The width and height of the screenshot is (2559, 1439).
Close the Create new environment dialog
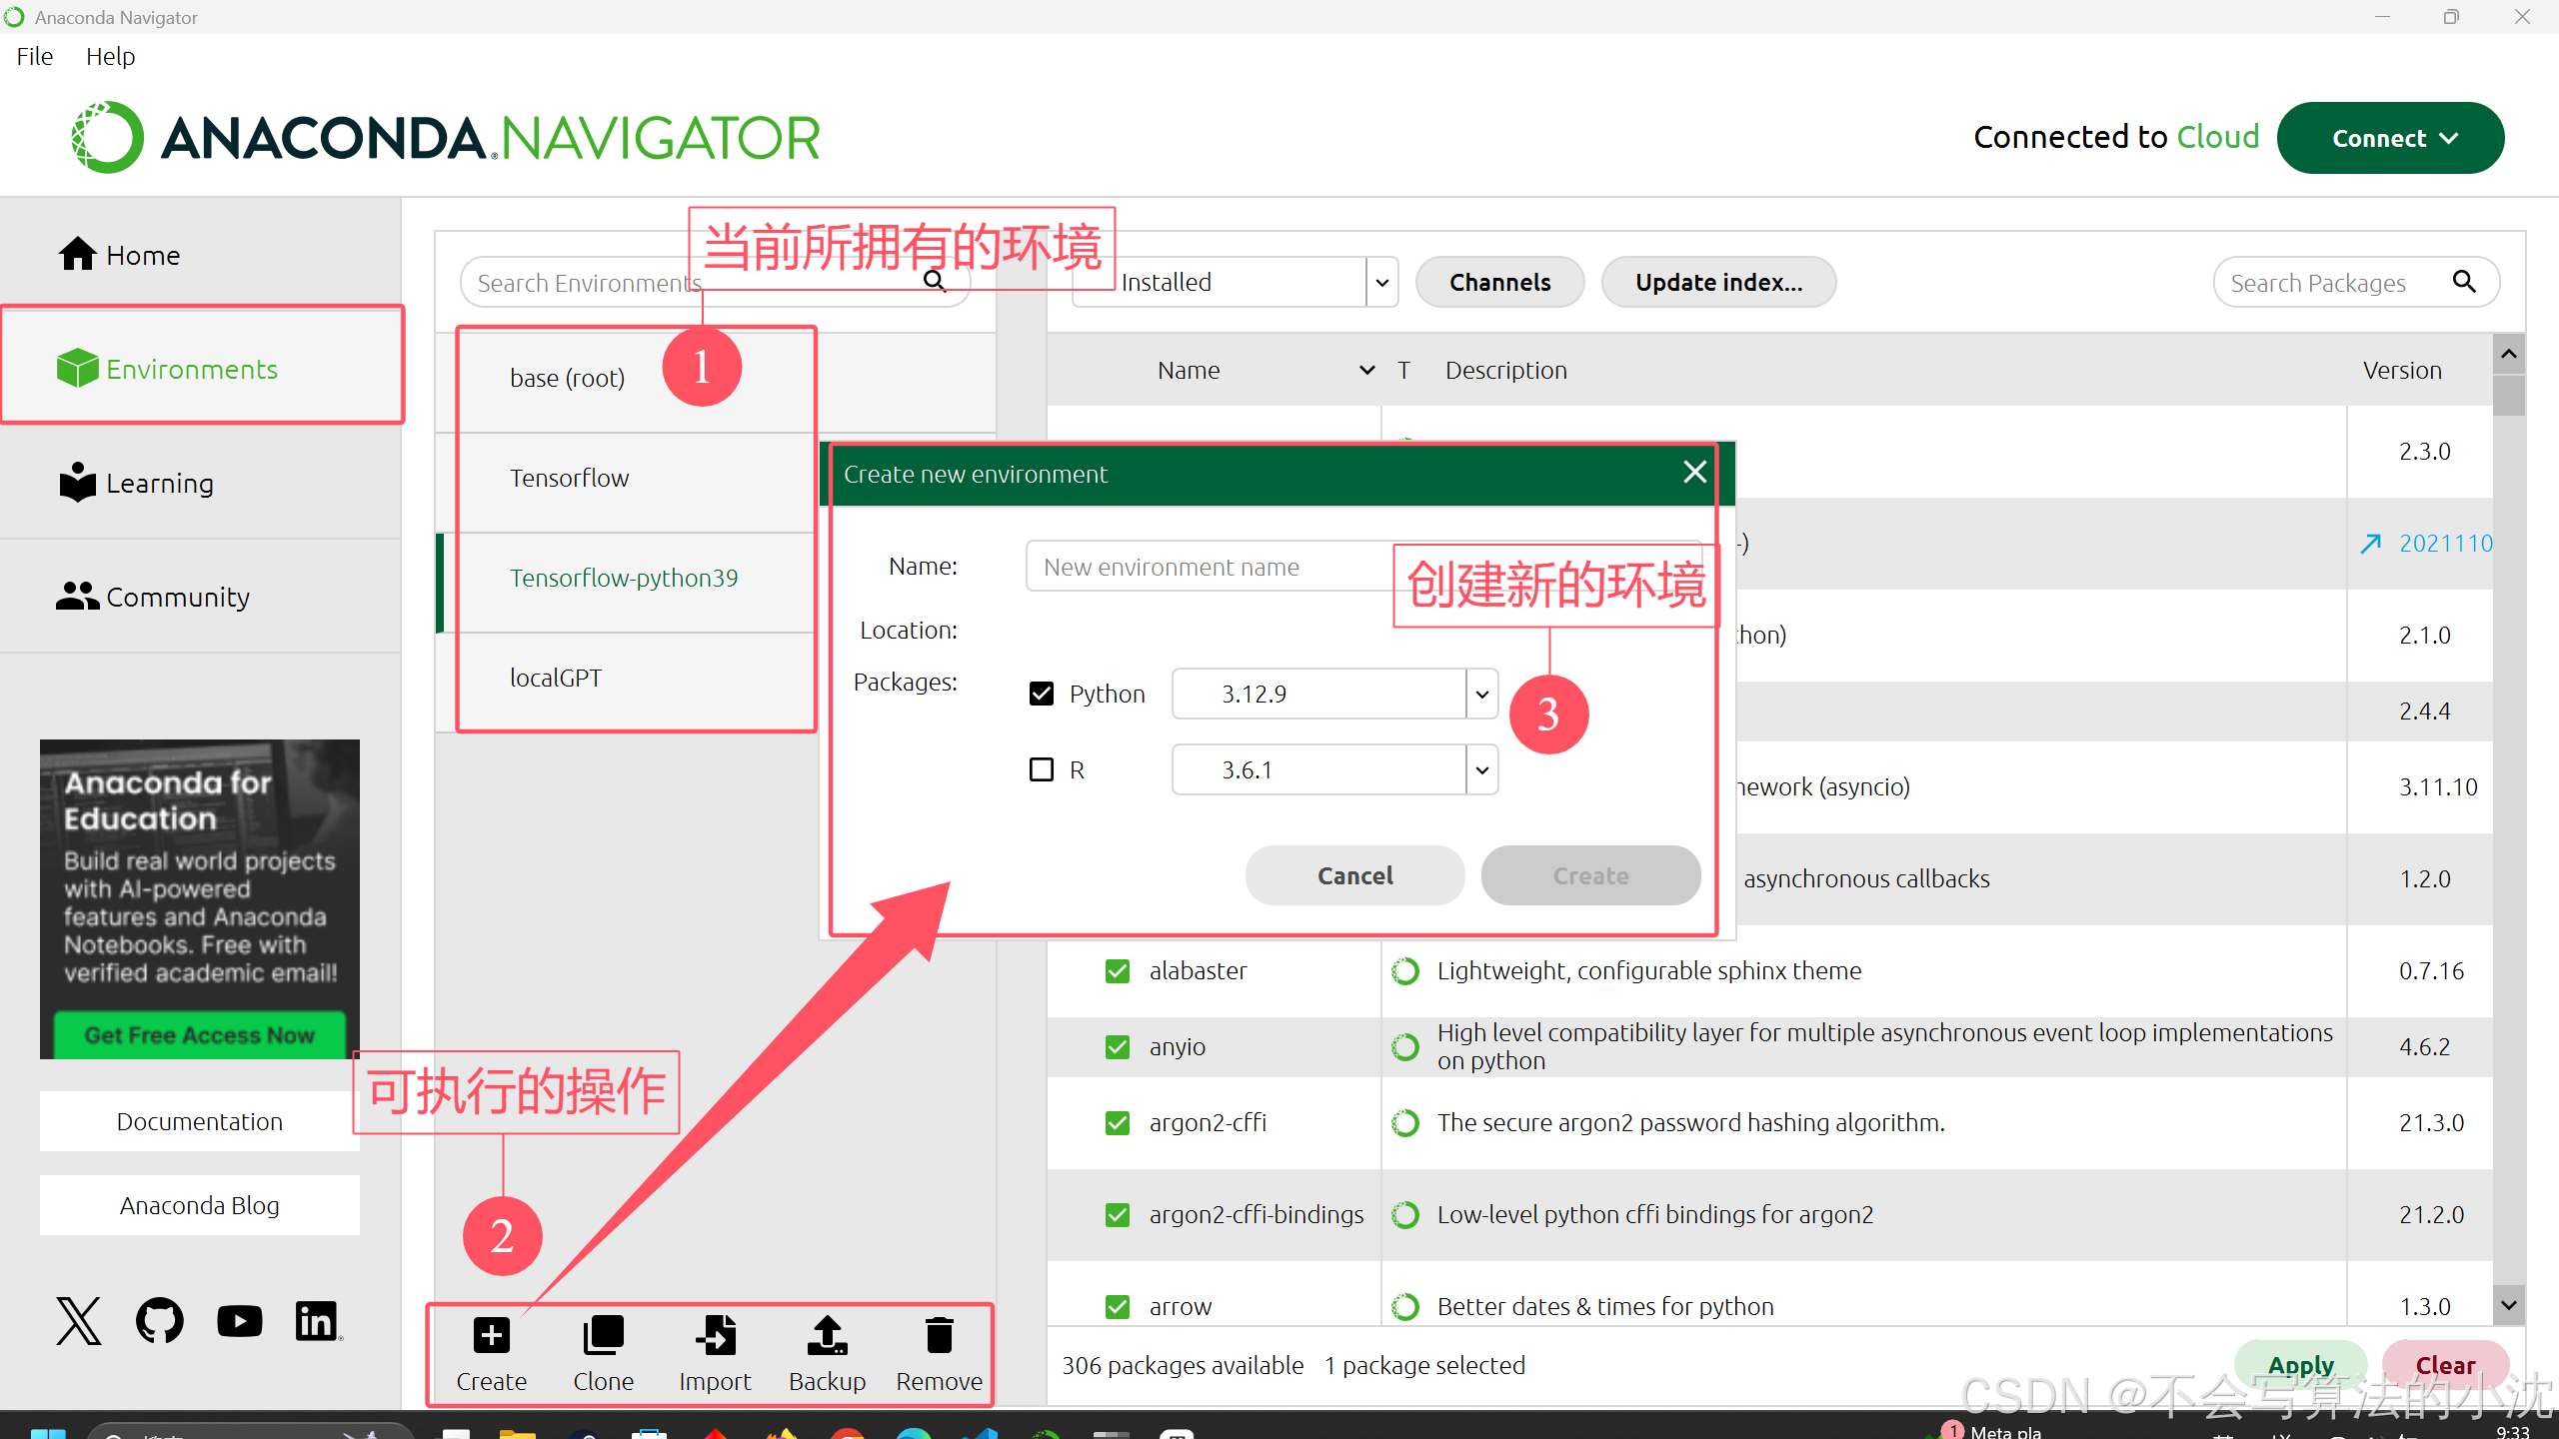[1694, 472]
